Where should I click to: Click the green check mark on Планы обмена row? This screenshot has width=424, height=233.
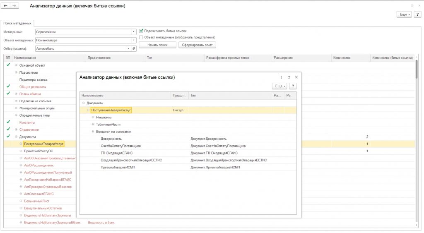[x=8, y=94]
